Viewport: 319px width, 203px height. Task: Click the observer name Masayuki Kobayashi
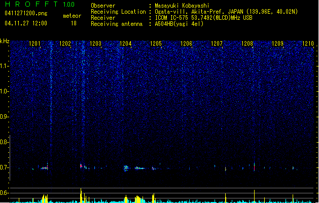coord(182,6)
